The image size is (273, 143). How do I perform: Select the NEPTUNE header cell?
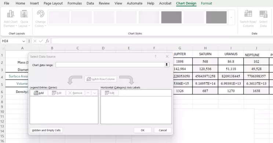[256, 54]
